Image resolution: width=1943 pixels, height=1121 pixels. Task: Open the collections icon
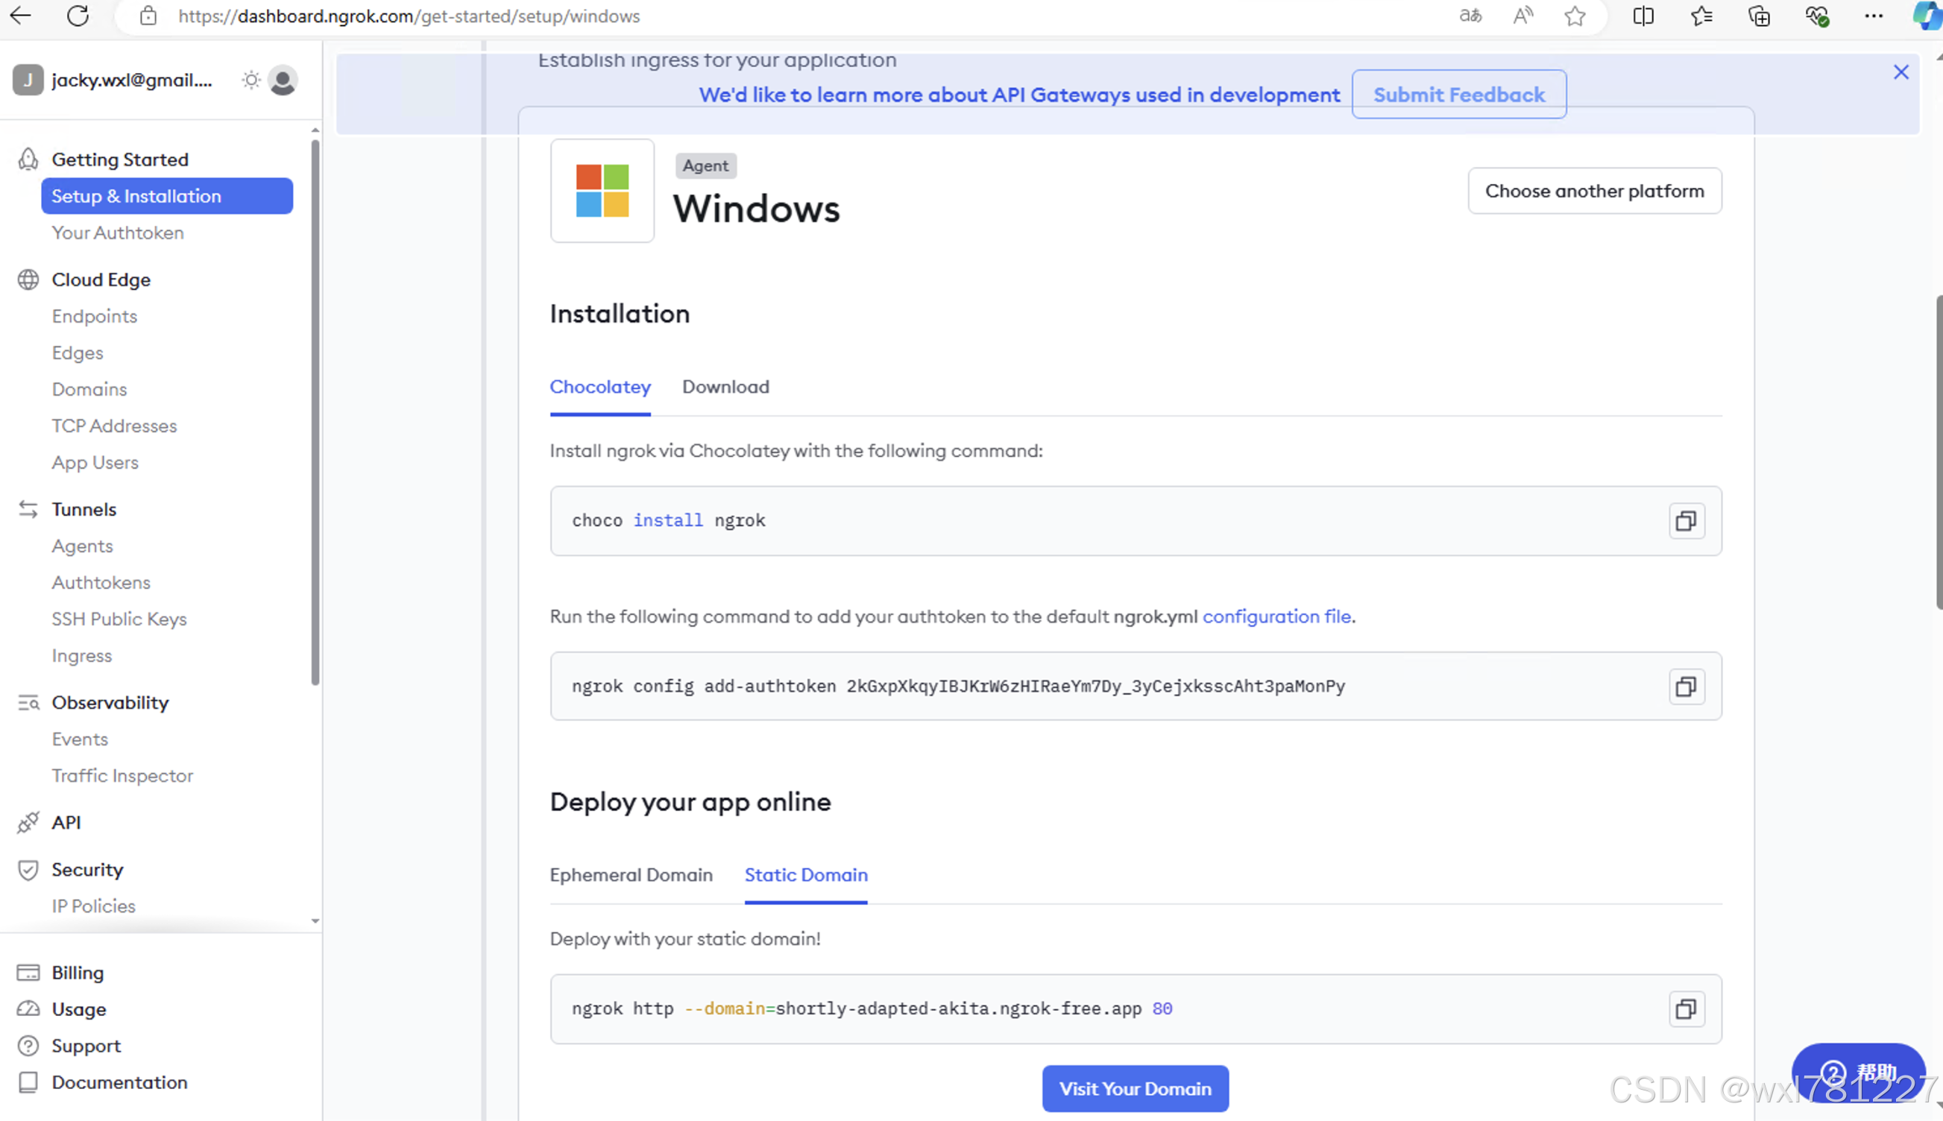1759,16
